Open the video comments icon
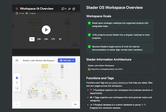The width and height of the screenshot is (166, 112). coord(63,9)
